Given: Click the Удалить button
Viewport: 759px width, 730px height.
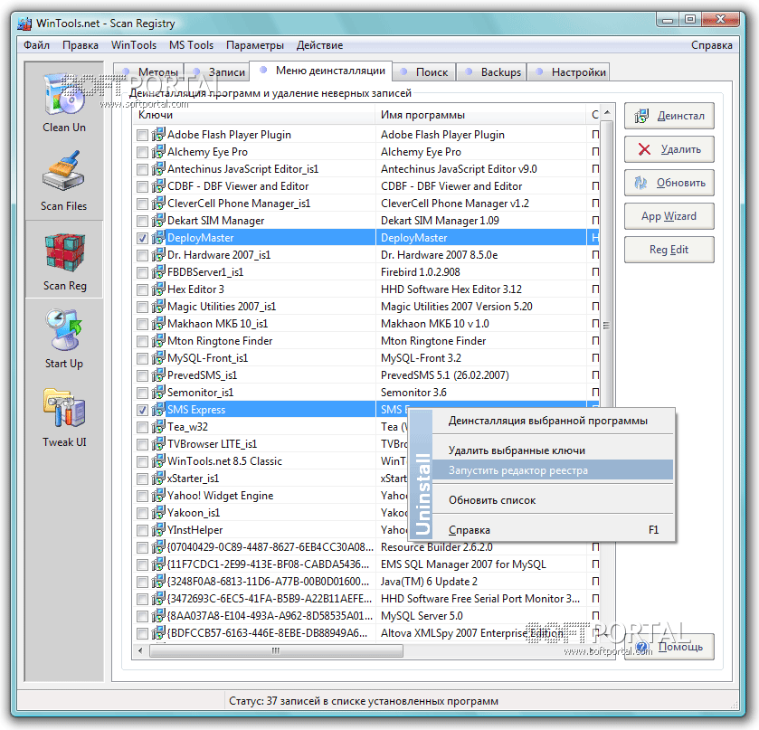Looking at the screenshot, I should click(x=669, y=149).
